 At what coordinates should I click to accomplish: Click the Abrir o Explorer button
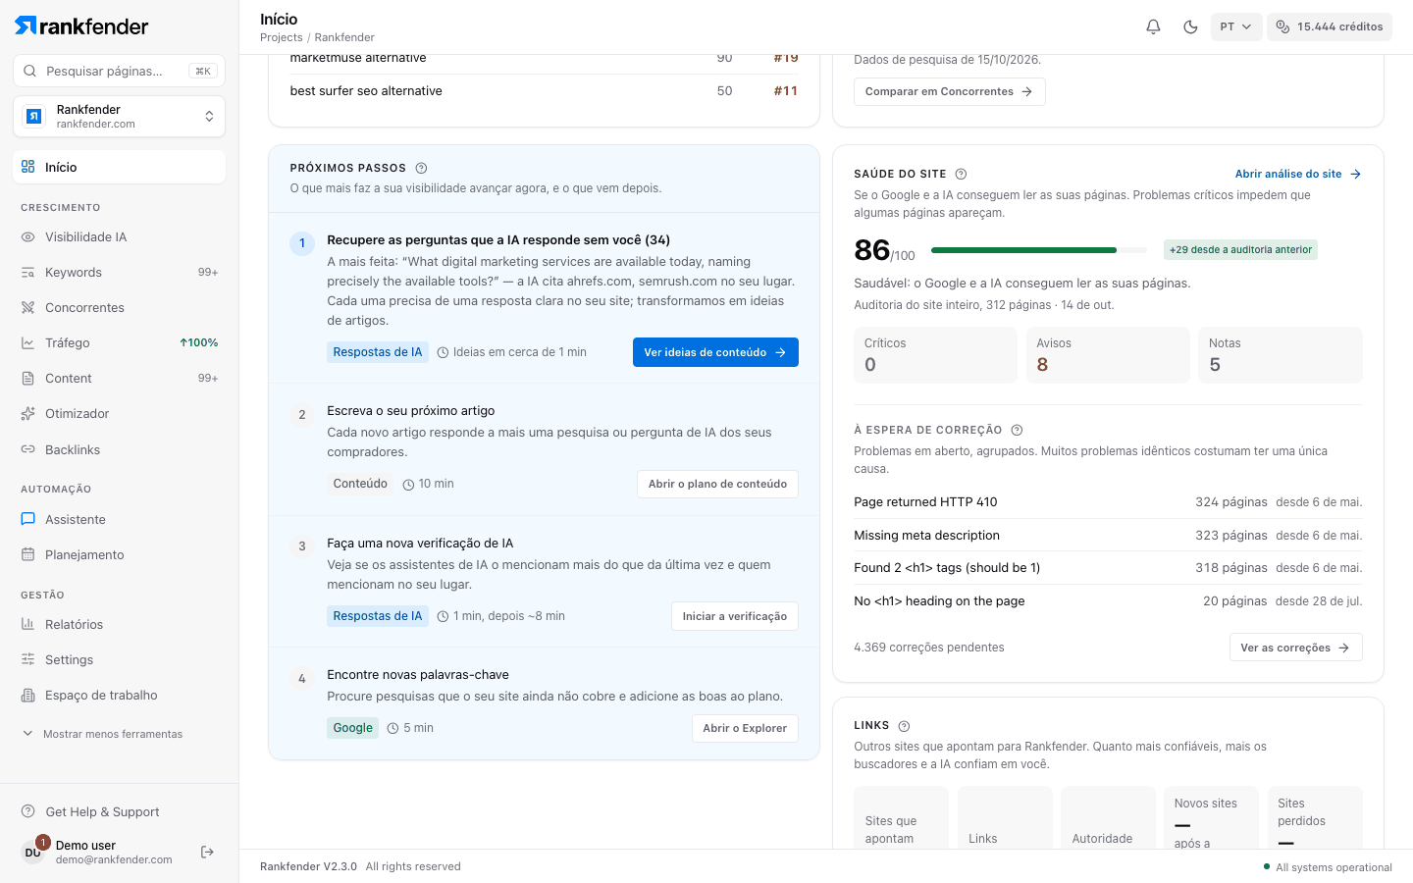745,728
